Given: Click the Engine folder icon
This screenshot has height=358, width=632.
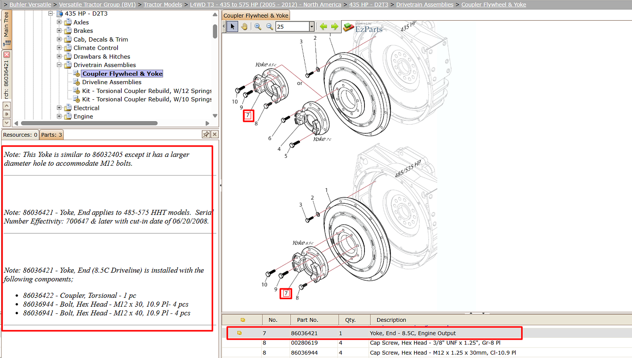Looking at the screenshot, I should click(x=68, y=117).
